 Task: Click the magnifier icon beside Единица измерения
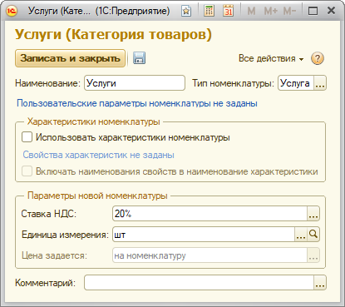(x=313, y=235)
